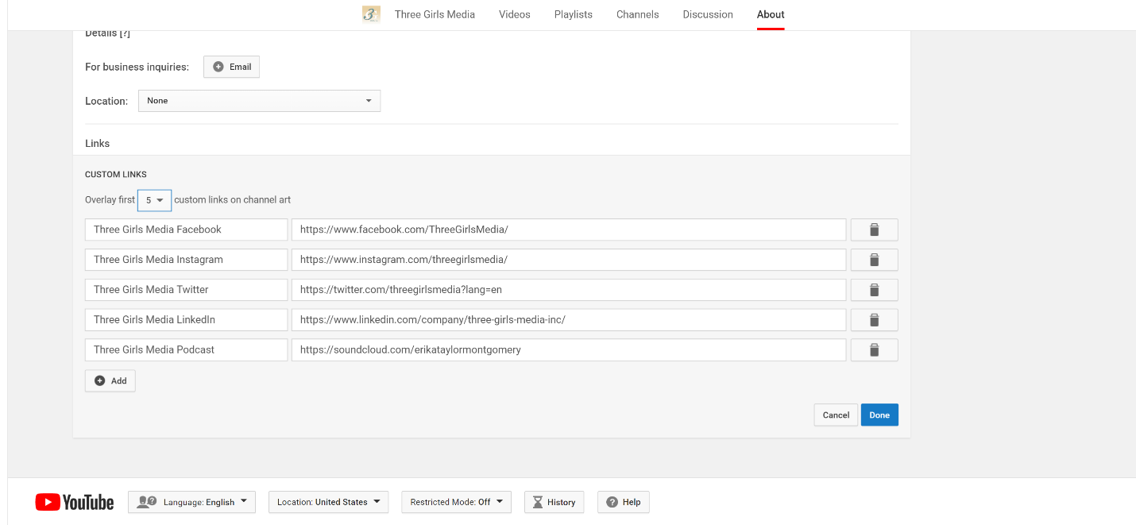Image resolution: width=1136 pixels, height=525 pixels.
Task: Click the Links section heading
Action: (98, 144)
